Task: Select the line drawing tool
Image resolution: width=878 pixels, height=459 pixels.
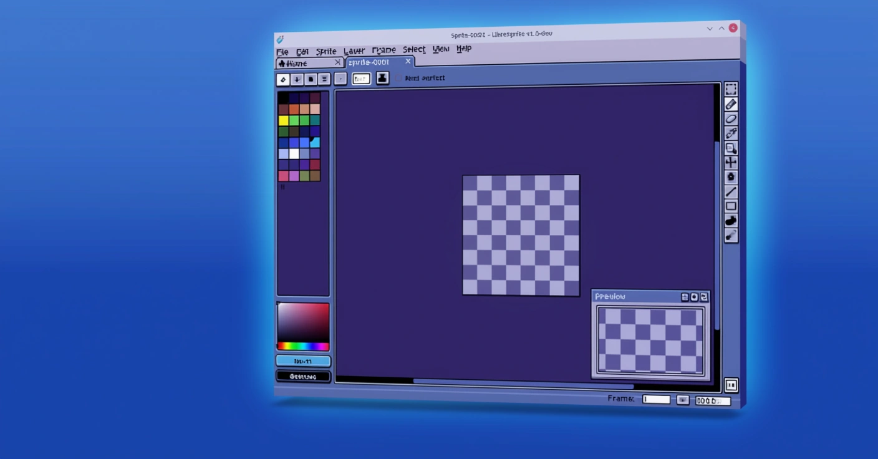Action: point(731,192)
